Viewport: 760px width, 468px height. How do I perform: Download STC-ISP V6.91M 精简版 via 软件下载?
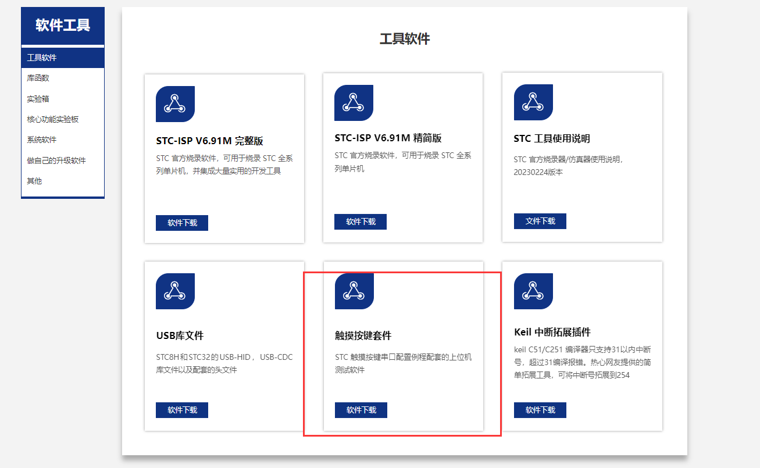pyautogui.click(x=361, y=222)
